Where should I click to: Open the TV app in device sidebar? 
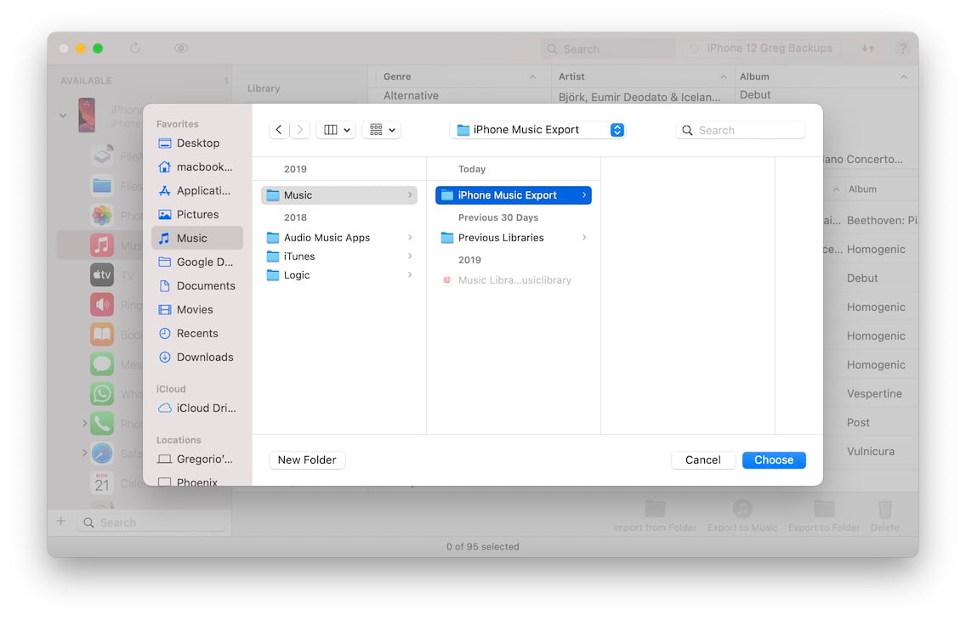[x=102, y=274]
